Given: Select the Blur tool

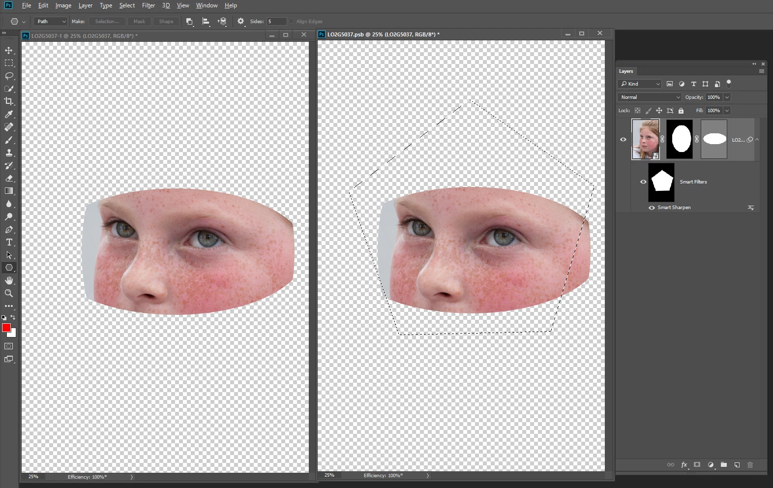Looking at the screenshot, I should [9, 204].
